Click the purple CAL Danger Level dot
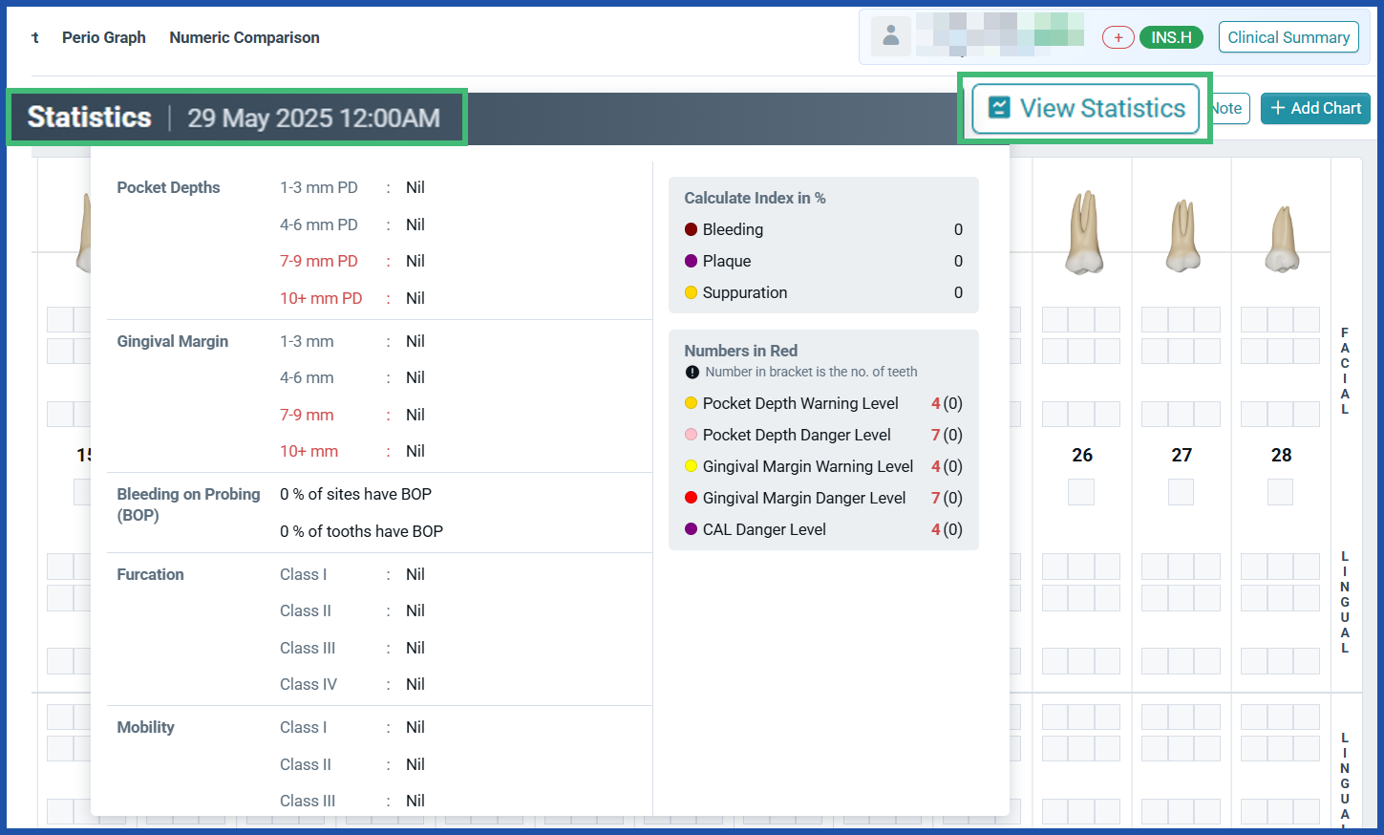This screenshot has height=835, width=1384. click(692, 529)
